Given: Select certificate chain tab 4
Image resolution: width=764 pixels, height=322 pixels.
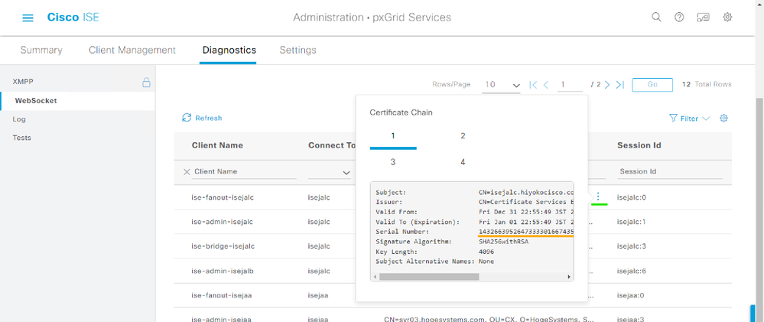Looking at the screenshot, I should [x=463, y=161].
